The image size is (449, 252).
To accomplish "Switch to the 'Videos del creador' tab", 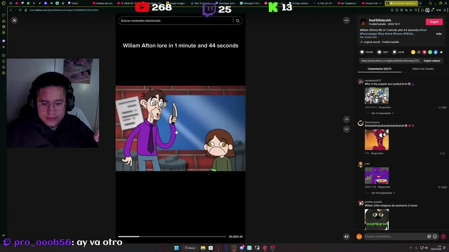I will pyautogui.click(x=423, y=69).
